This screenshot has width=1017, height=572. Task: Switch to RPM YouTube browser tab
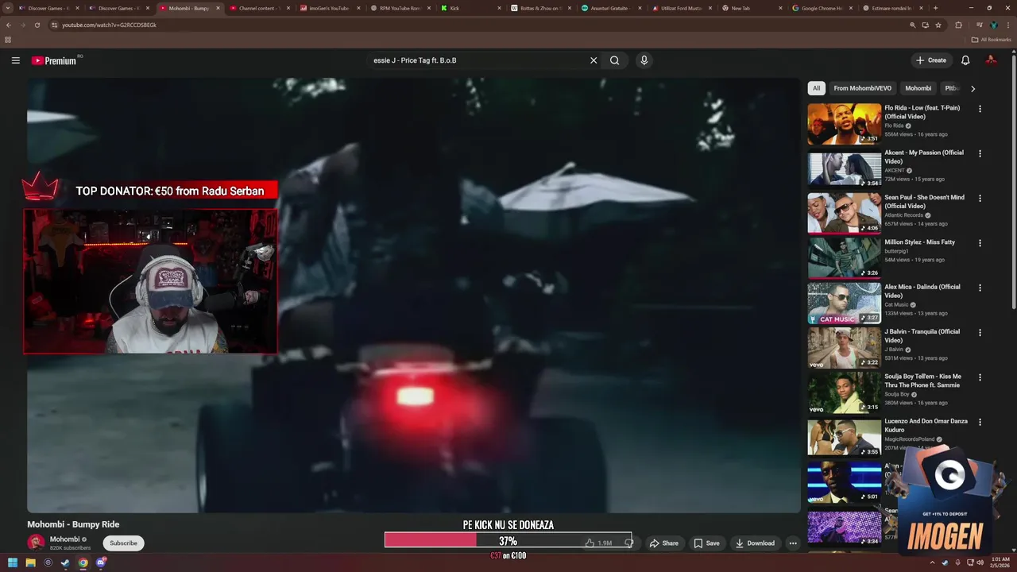click(x=400, y=8)
